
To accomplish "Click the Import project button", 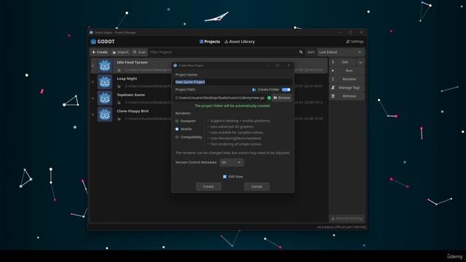I will coord(120,52).
